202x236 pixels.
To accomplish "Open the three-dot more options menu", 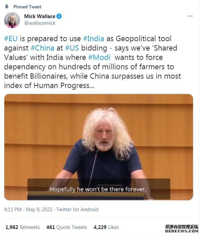I will point(190,16).
